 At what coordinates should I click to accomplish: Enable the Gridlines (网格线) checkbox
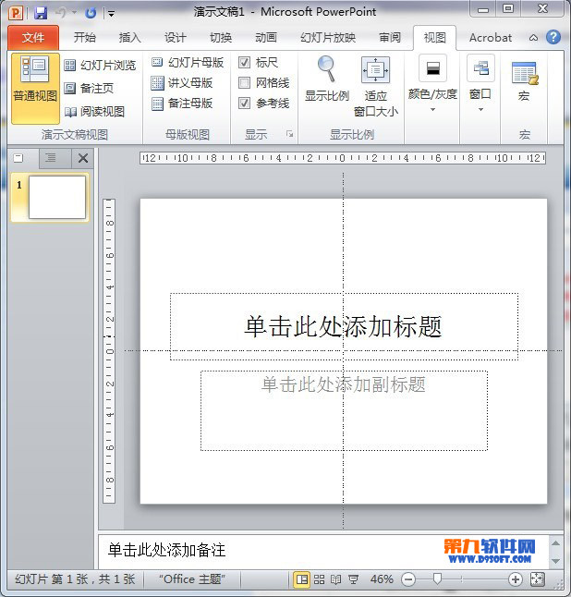coord(245,83)
